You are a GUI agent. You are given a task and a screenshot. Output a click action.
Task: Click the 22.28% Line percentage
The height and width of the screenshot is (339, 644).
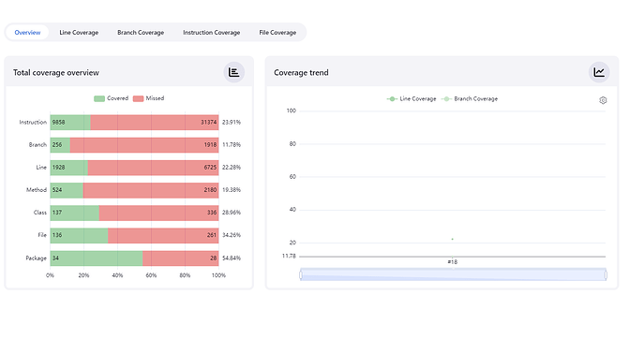232,168
